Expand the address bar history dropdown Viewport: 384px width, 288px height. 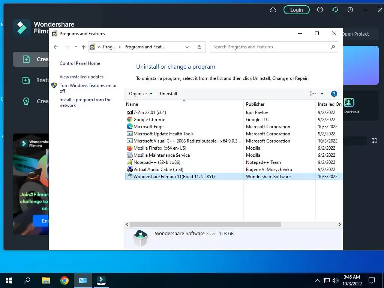[x=187, y=47]
